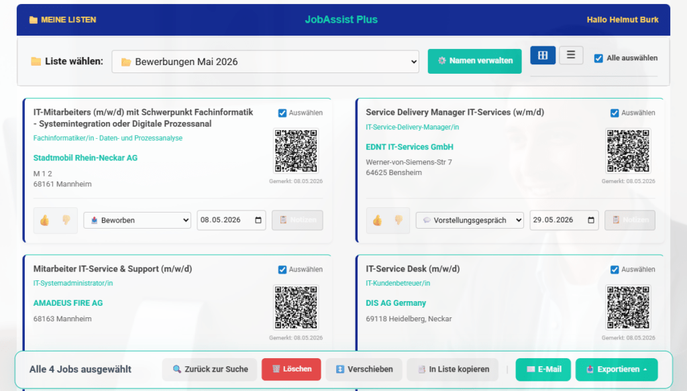This screenshot has width=687, height=391.
Task: Click the JobAssist Plus title
Action: pyautogui.click(x=341, y=19)
